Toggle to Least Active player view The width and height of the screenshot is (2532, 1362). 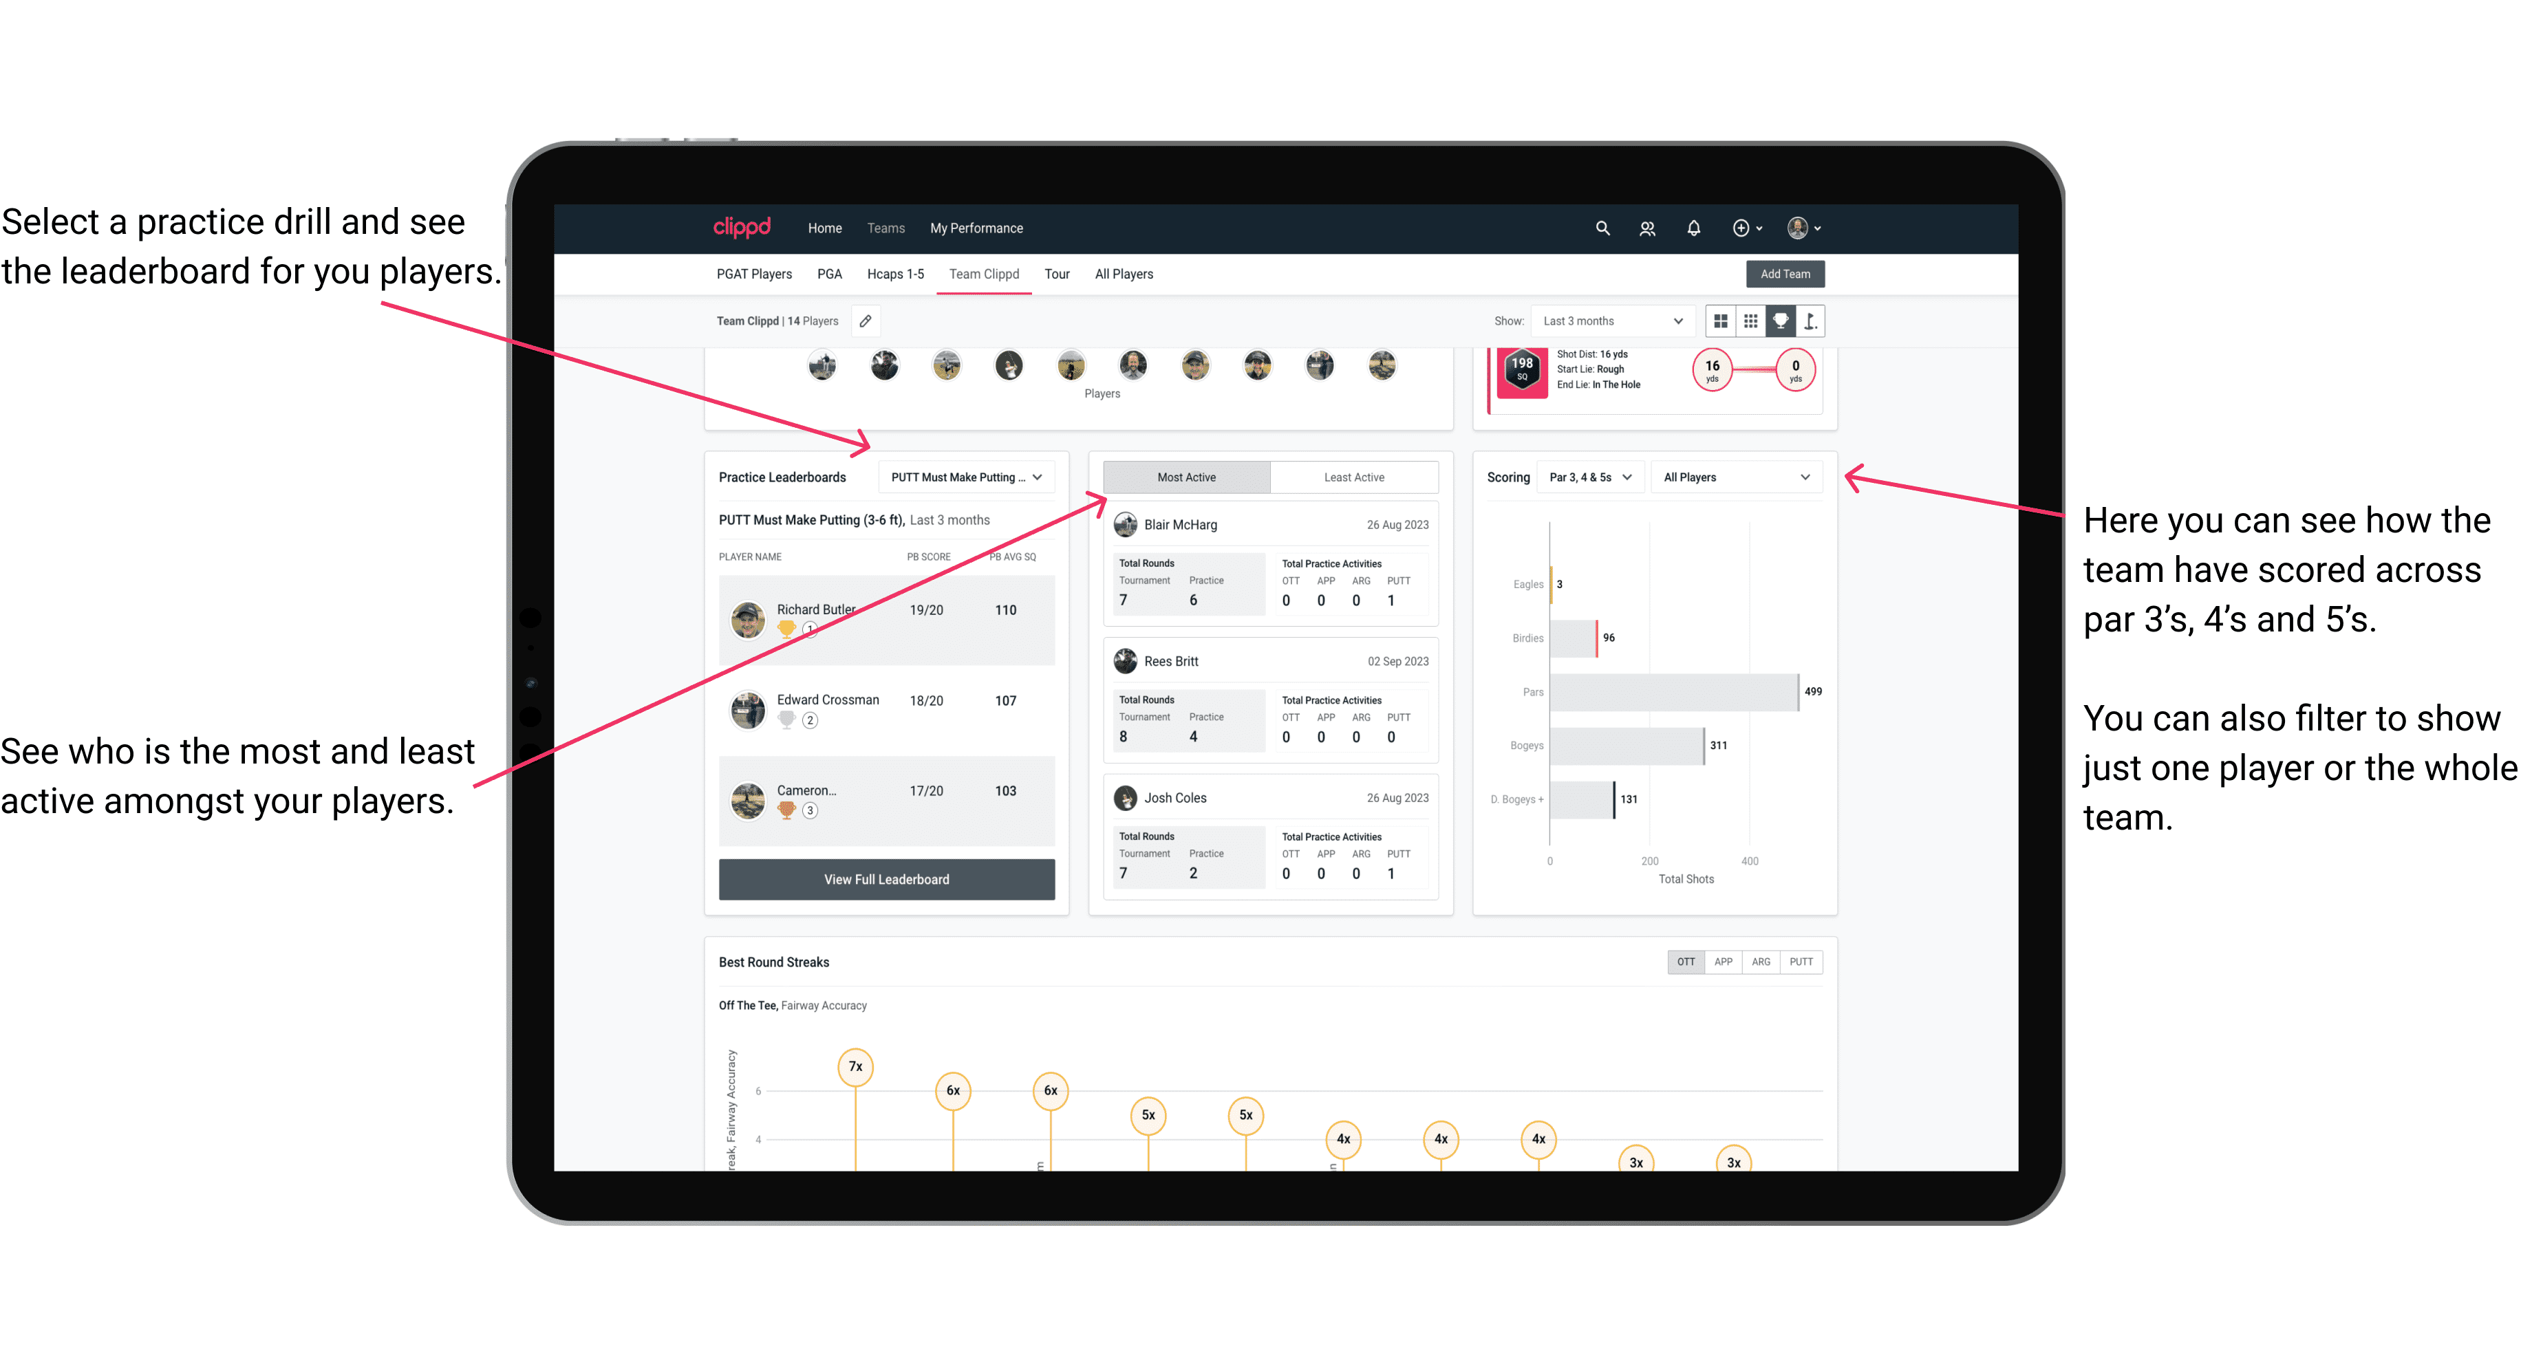(x=1355, y=477)
